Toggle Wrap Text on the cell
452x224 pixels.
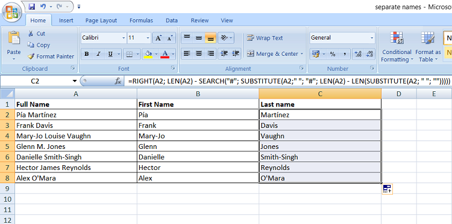pos(265,38)
